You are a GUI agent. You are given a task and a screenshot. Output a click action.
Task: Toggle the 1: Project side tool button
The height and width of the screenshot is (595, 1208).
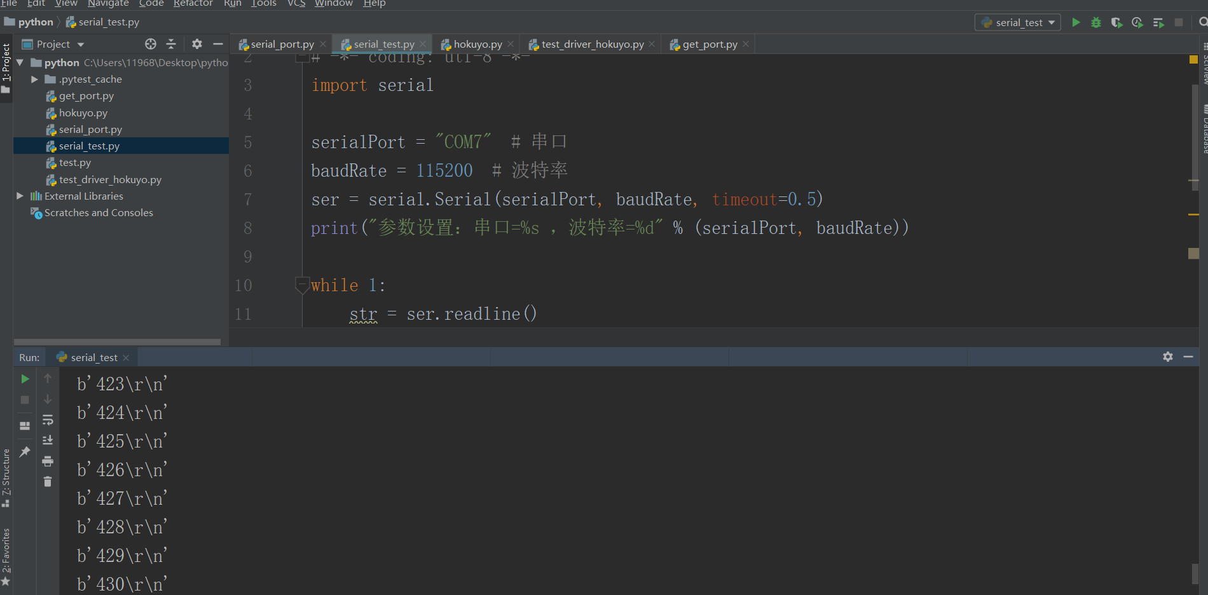(6, 68)
